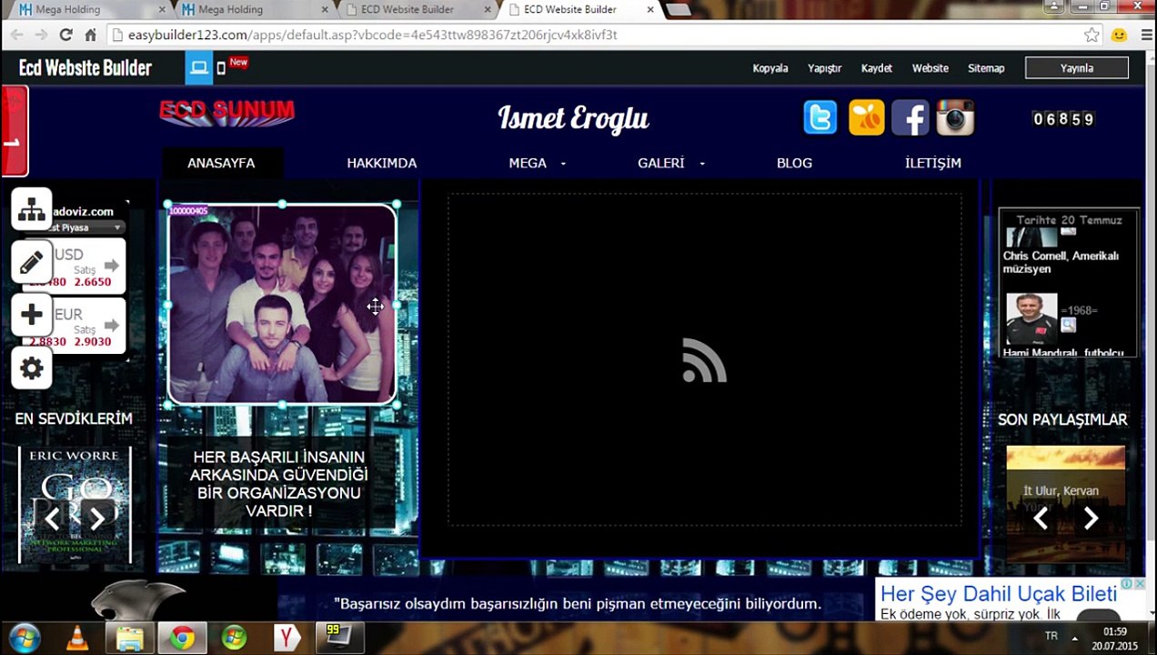The width and height of the screenshot is (1157, 655).
Task: Click the EN SEVDİKLERİM heading
Action: click(74, 418)
